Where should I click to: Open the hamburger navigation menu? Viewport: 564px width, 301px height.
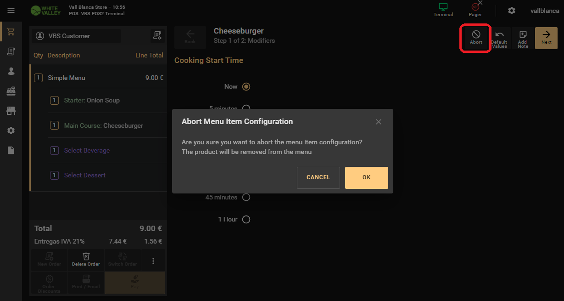(11, 11)
